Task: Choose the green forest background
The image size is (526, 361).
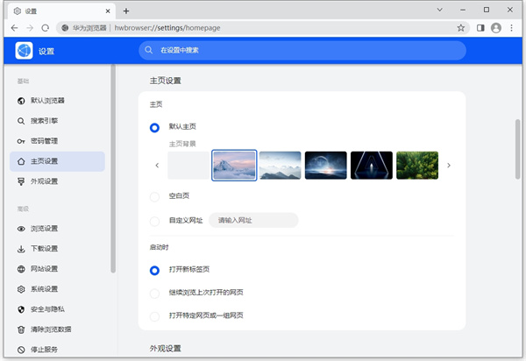Action: (417, 166)
